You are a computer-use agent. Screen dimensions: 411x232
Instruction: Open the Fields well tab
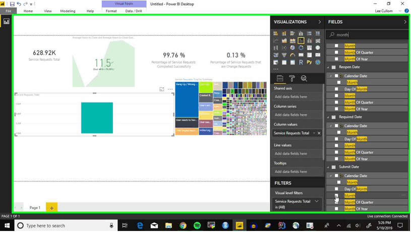point(280,78)
